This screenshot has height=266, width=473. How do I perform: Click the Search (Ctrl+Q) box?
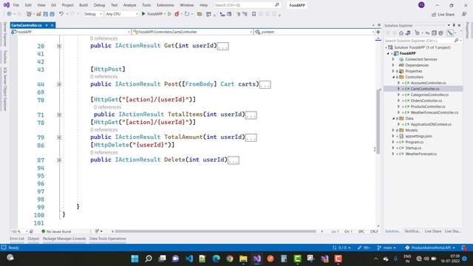coord(246,5)
